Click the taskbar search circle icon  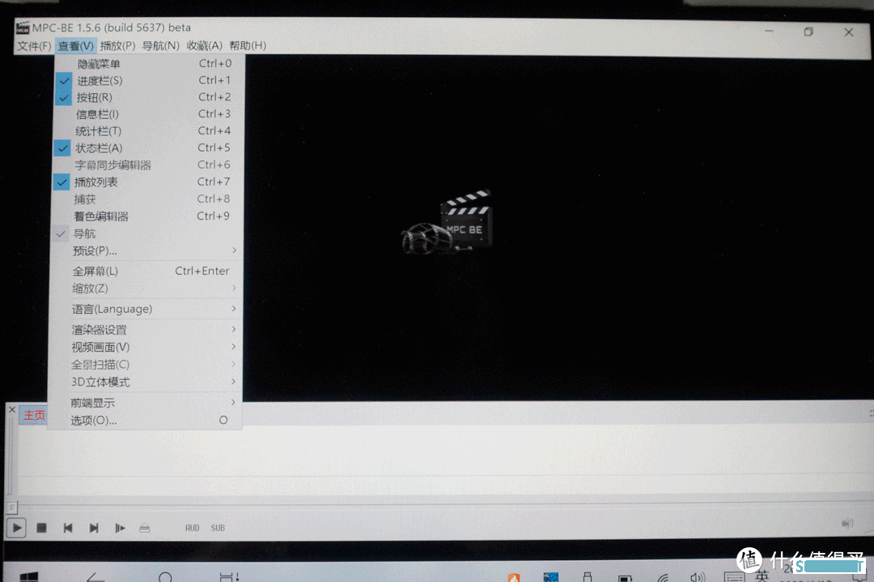pos(165,577)
